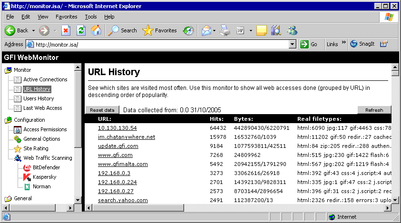Click the Kaspersky logo icon
The image size is (401, 223).
27,177
